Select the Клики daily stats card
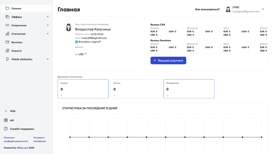 pos(83,89)
